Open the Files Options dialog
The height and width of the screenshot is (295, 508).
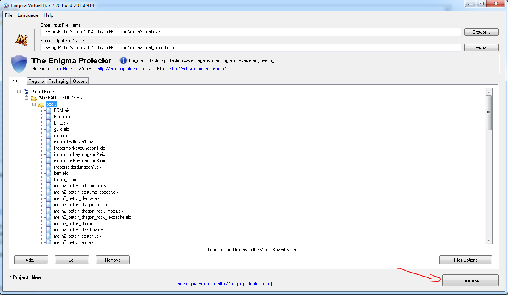466,260
